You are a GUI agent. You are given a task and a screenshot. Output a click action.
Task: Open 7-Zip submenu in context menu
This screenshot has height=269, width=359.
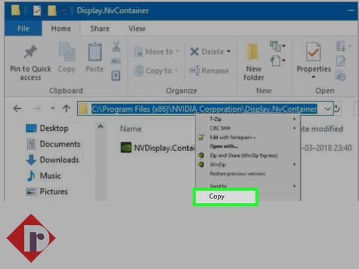(248, 119)
